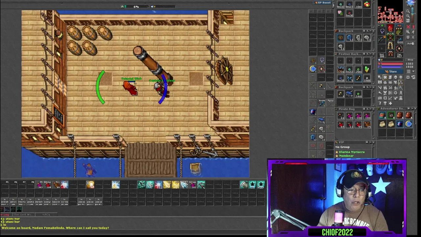Click the bow weapon slot
Image resolution: width=421 pixels, height=237 pixels.
[382, 40]
